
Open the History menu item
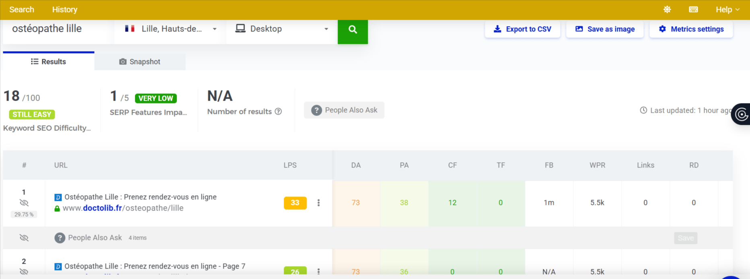(x=64, y=10)
